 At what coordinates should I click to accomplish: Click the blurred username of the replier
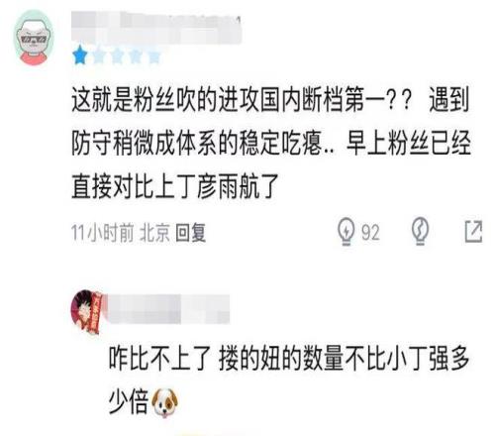(x=168, y=310)
